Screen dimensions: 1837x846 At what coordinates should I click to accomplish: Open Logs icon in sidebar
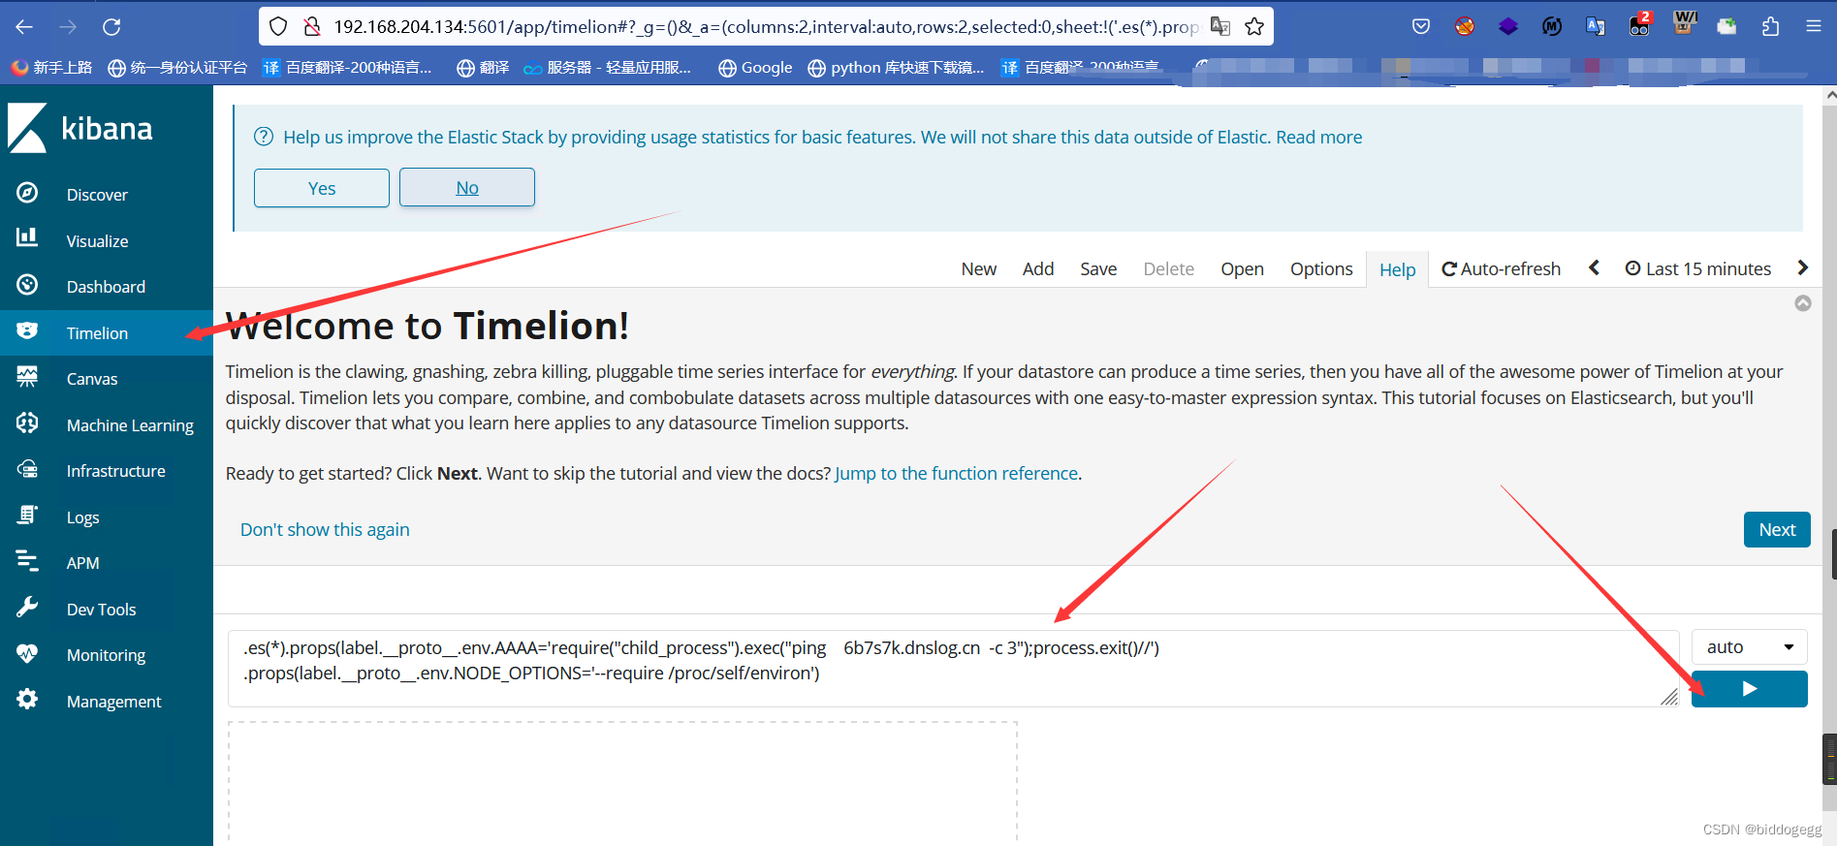[27, 516]
